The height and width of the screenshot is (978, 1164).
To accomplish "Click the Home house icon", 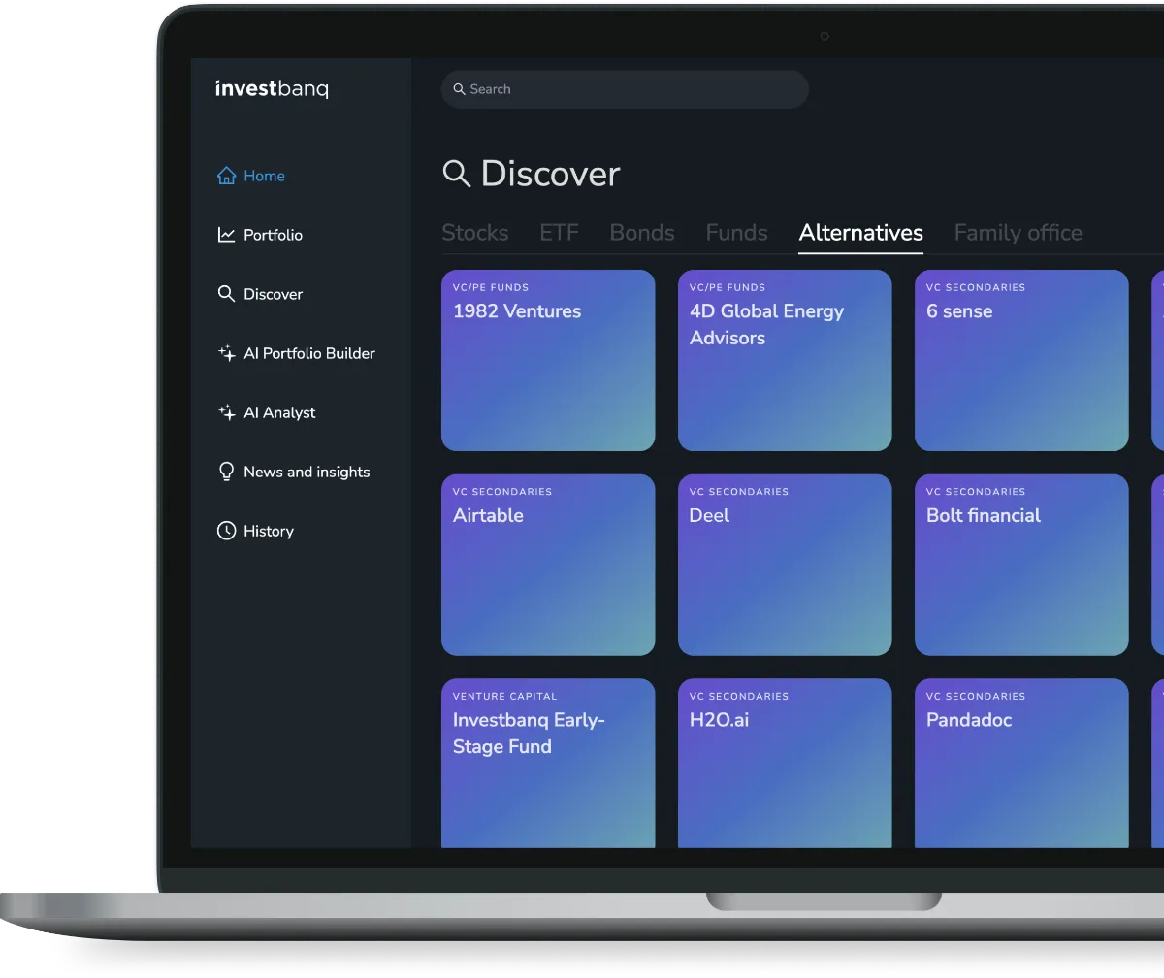I will tap(226, 176).
